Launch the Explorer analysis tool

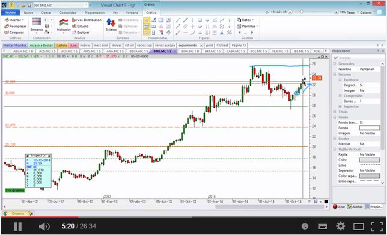(x=81, y=32)
